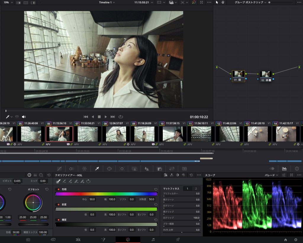303x243 pixels.
Task: Toggle the 色相 (hue) qualifier on/off
Action: pyautogui.click(x=59, y=189)
